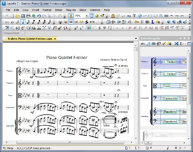Image resolution: width=193 pixels, height=152 pixels.
Task: Click the Print icon
Action: pos(28,16)
